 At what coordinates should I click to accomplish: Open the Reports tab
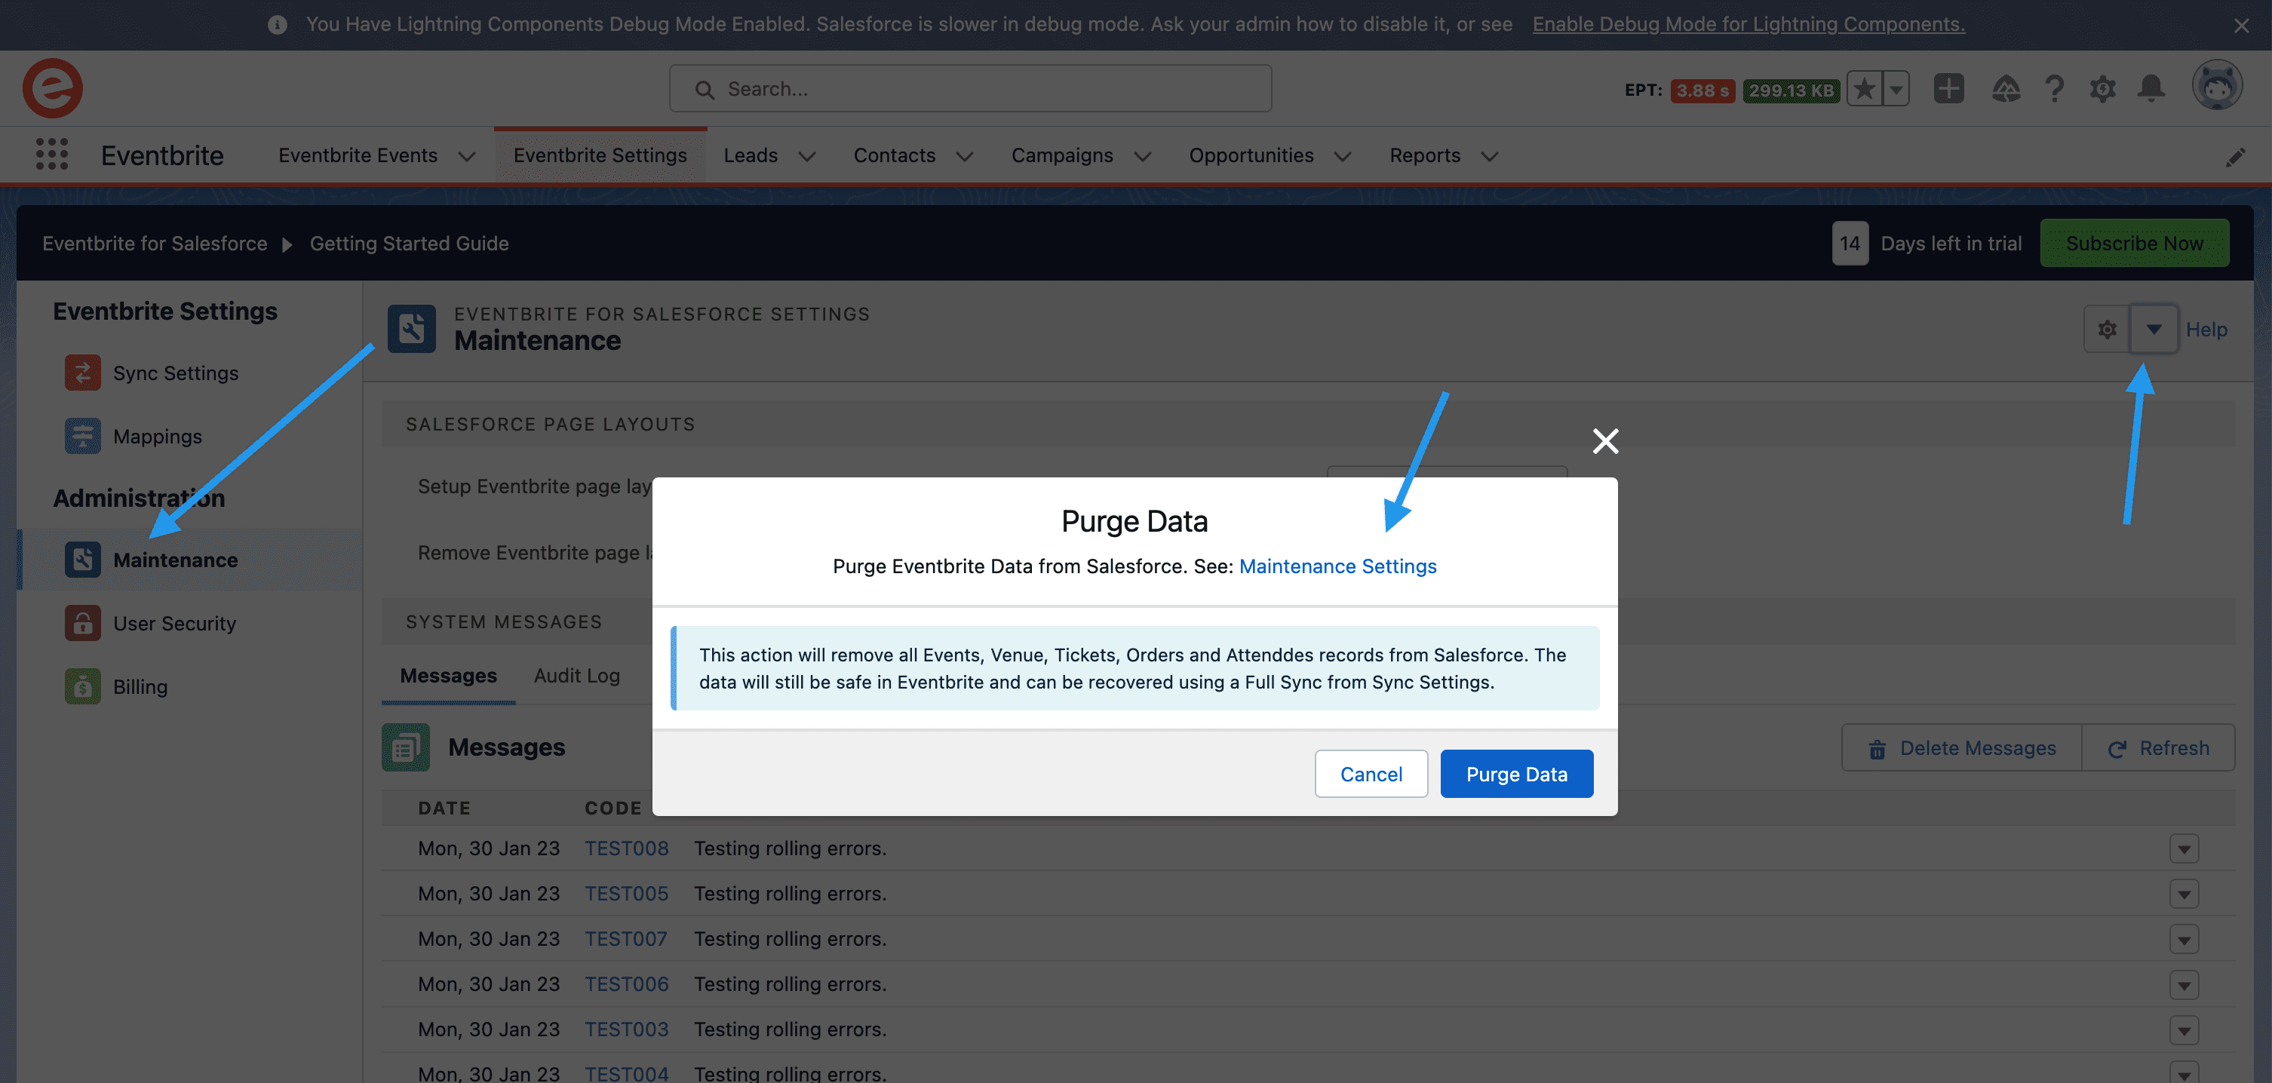point(1424,155)
